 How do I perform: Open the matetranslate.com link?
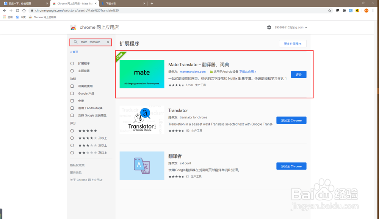(193, 71)
